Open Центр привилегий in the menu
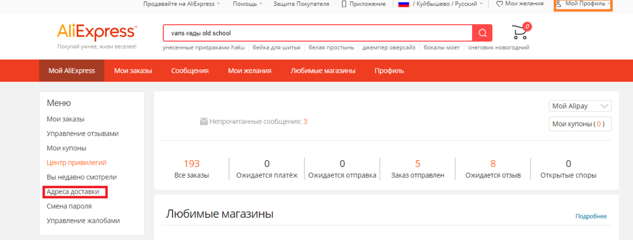 (76, 163)
